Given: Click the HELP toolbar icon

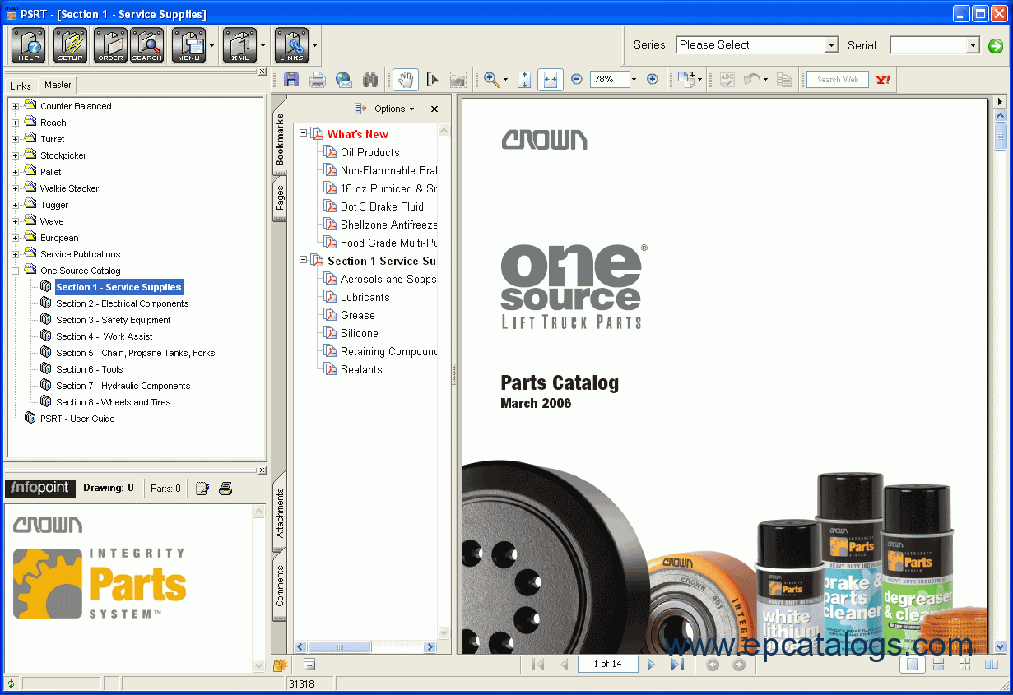Looking at the screenshot, I should tap(28, 45).
